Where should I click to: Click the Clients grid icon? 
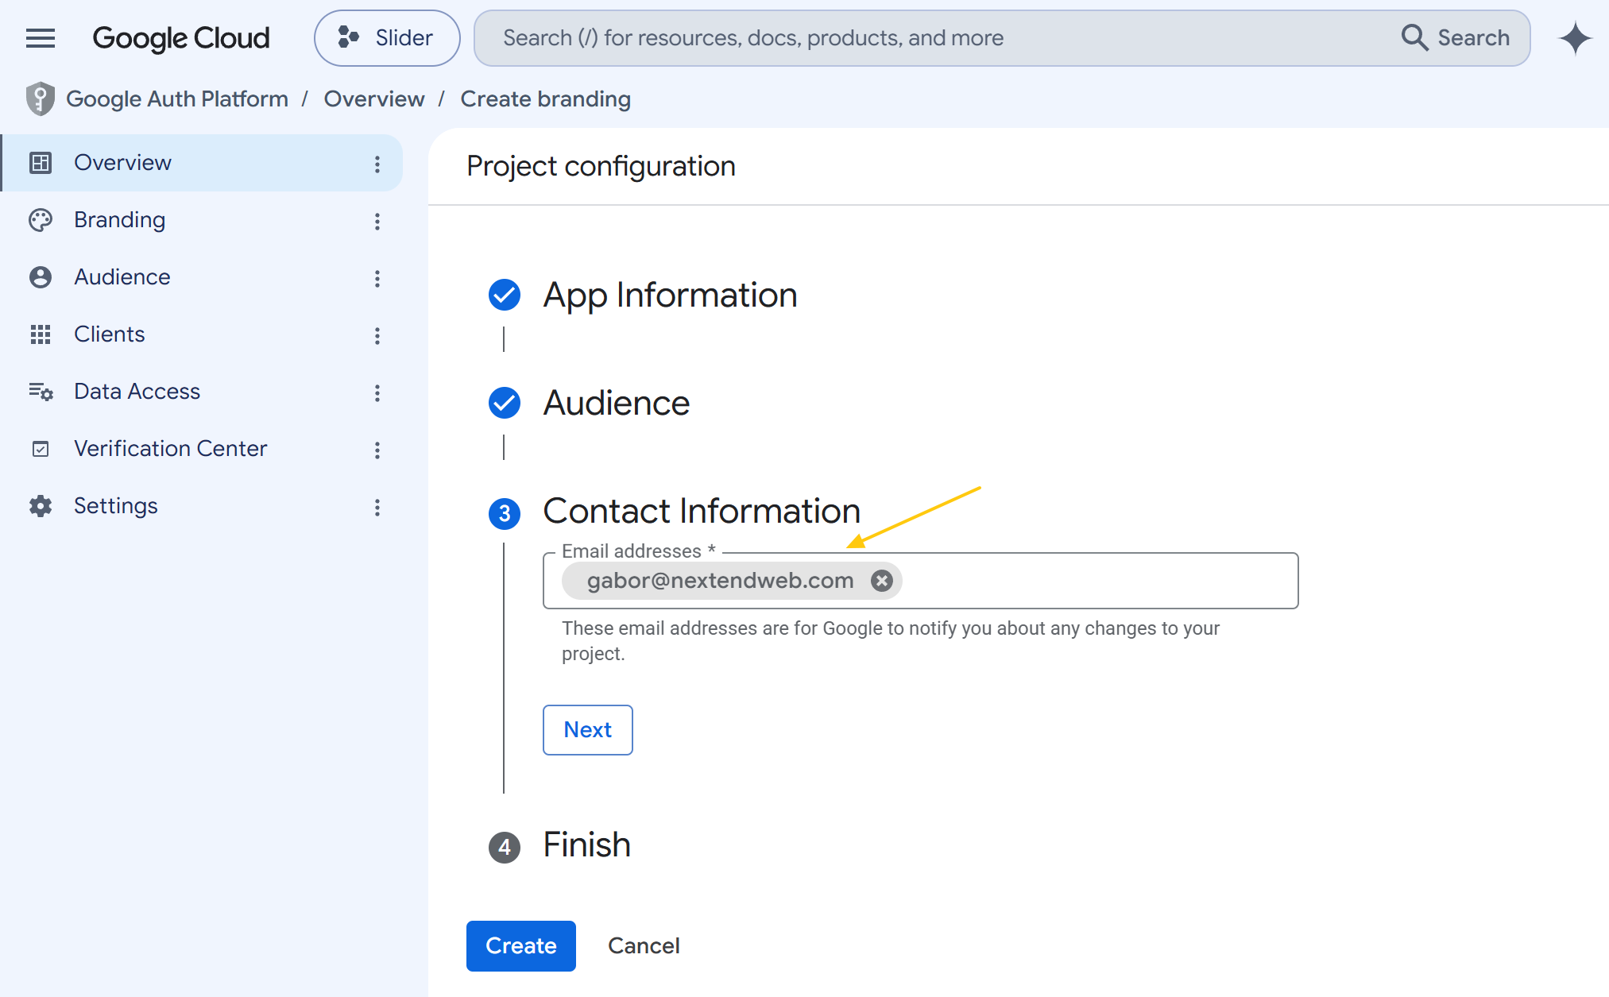[x=41, y=334]
